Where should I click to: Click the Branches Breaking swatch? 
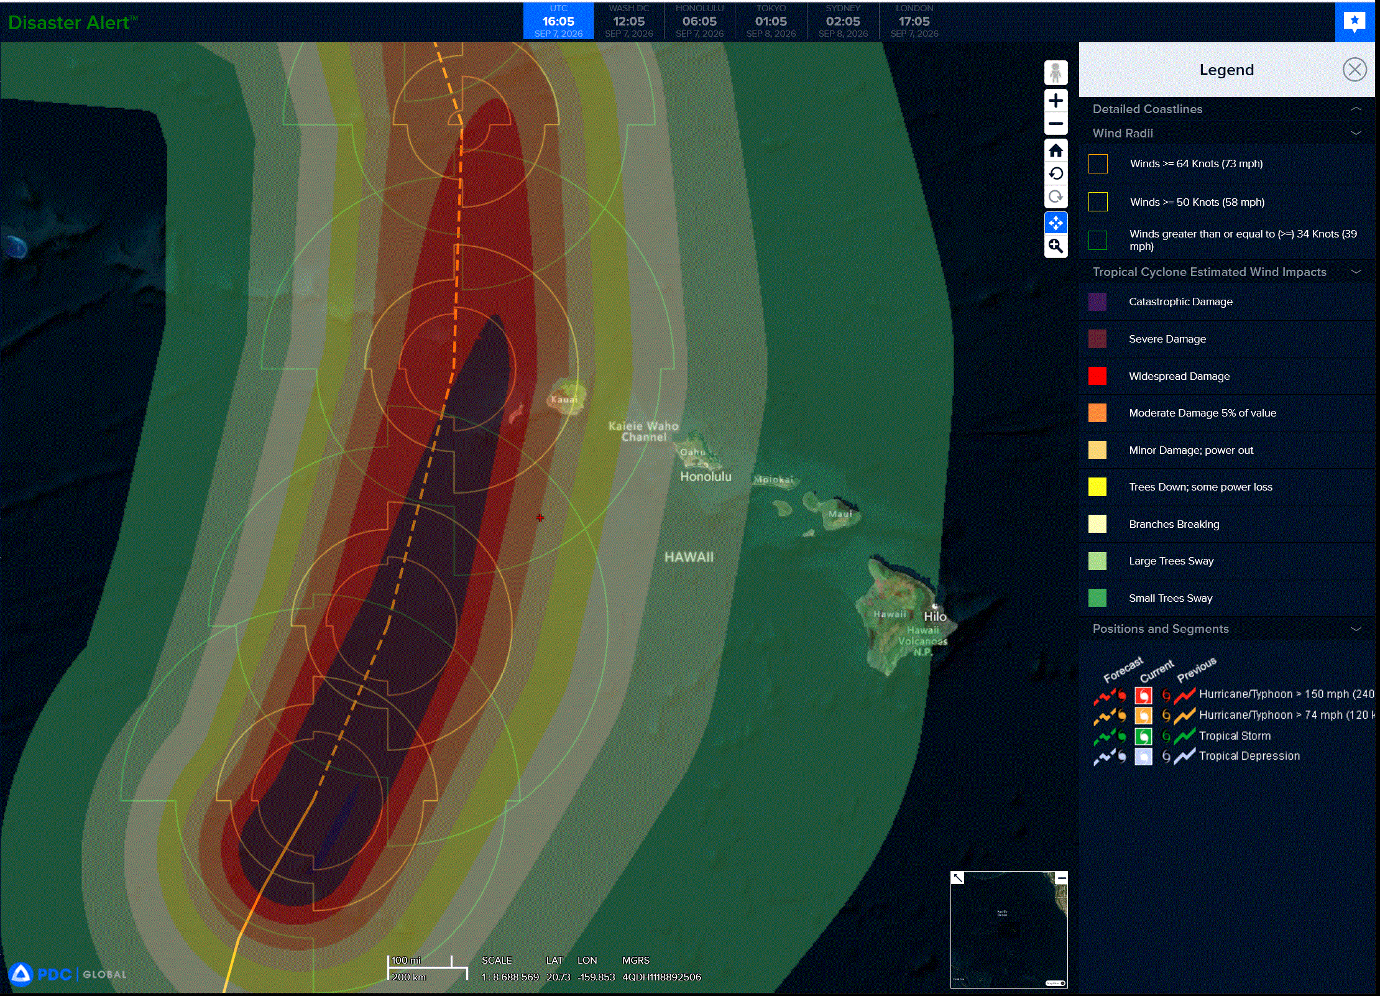click(x=1097, y=524)
